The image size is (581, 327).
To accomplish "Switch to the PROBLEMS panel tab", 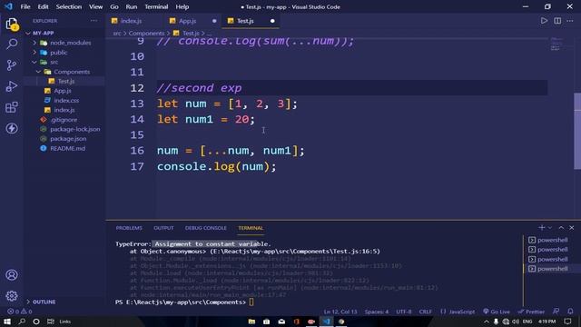I will coord(129,228).
